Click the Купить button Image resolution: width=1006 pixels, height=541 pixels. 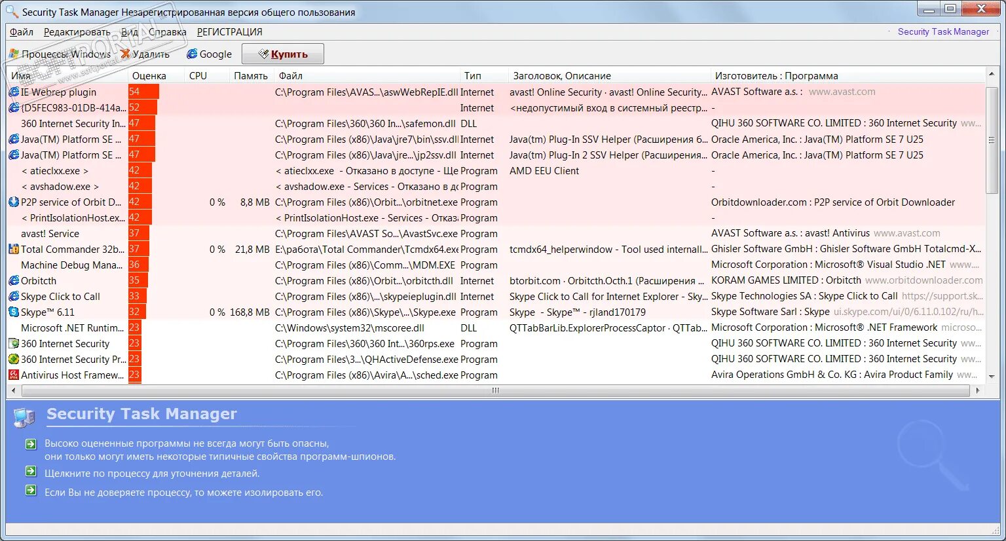283,54
